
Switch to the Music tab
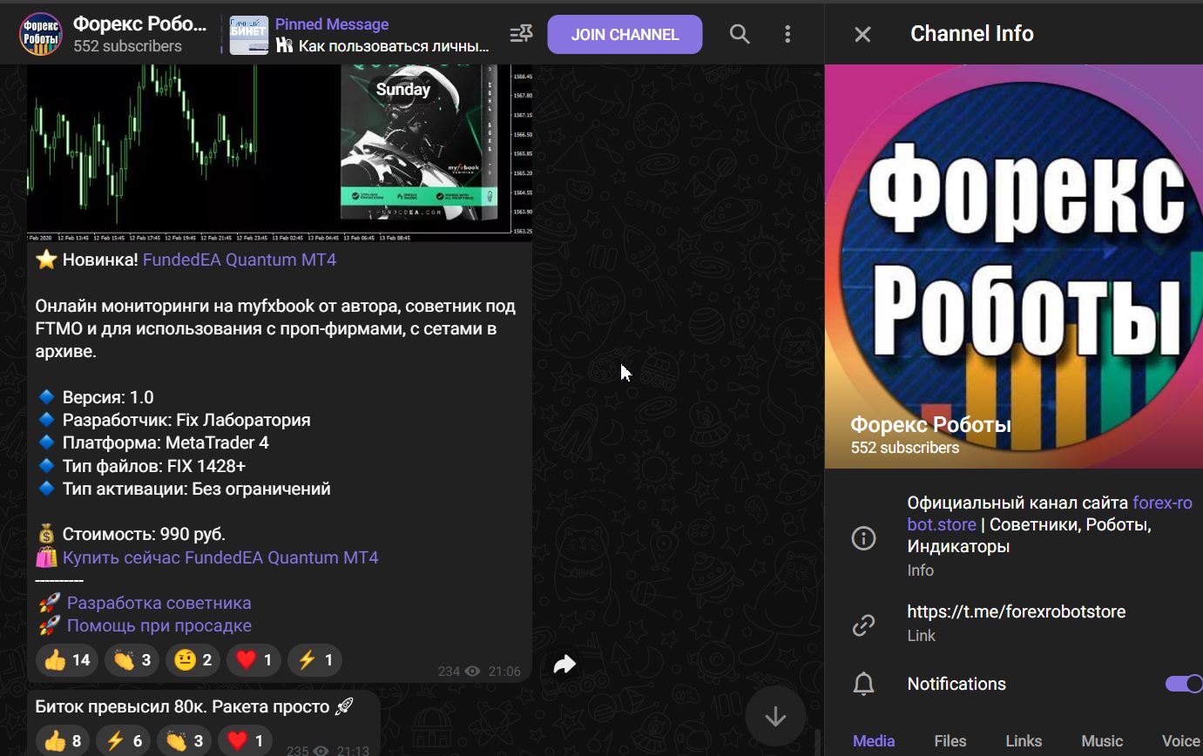pyautogui.click(x=1102, y=740)
